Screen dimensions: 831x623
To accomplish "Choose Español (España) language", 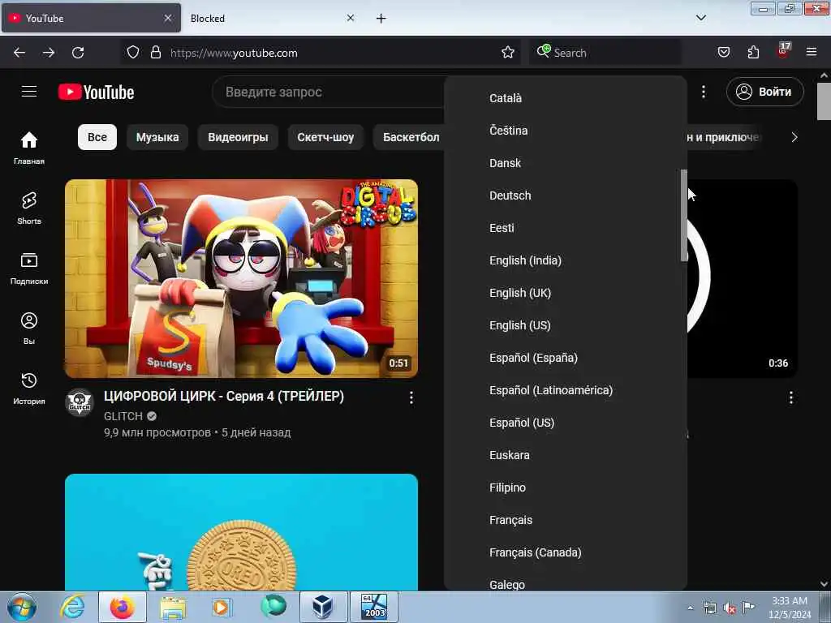I will (566, 358).
